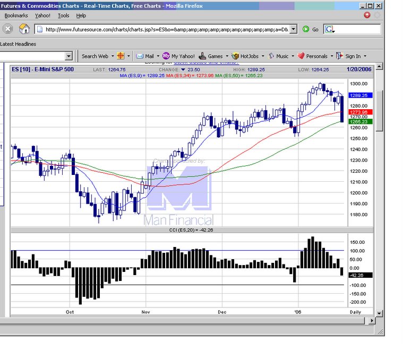Click the vertical scrollbar thumb
This screenshot has height=344, width=403.
379,111
